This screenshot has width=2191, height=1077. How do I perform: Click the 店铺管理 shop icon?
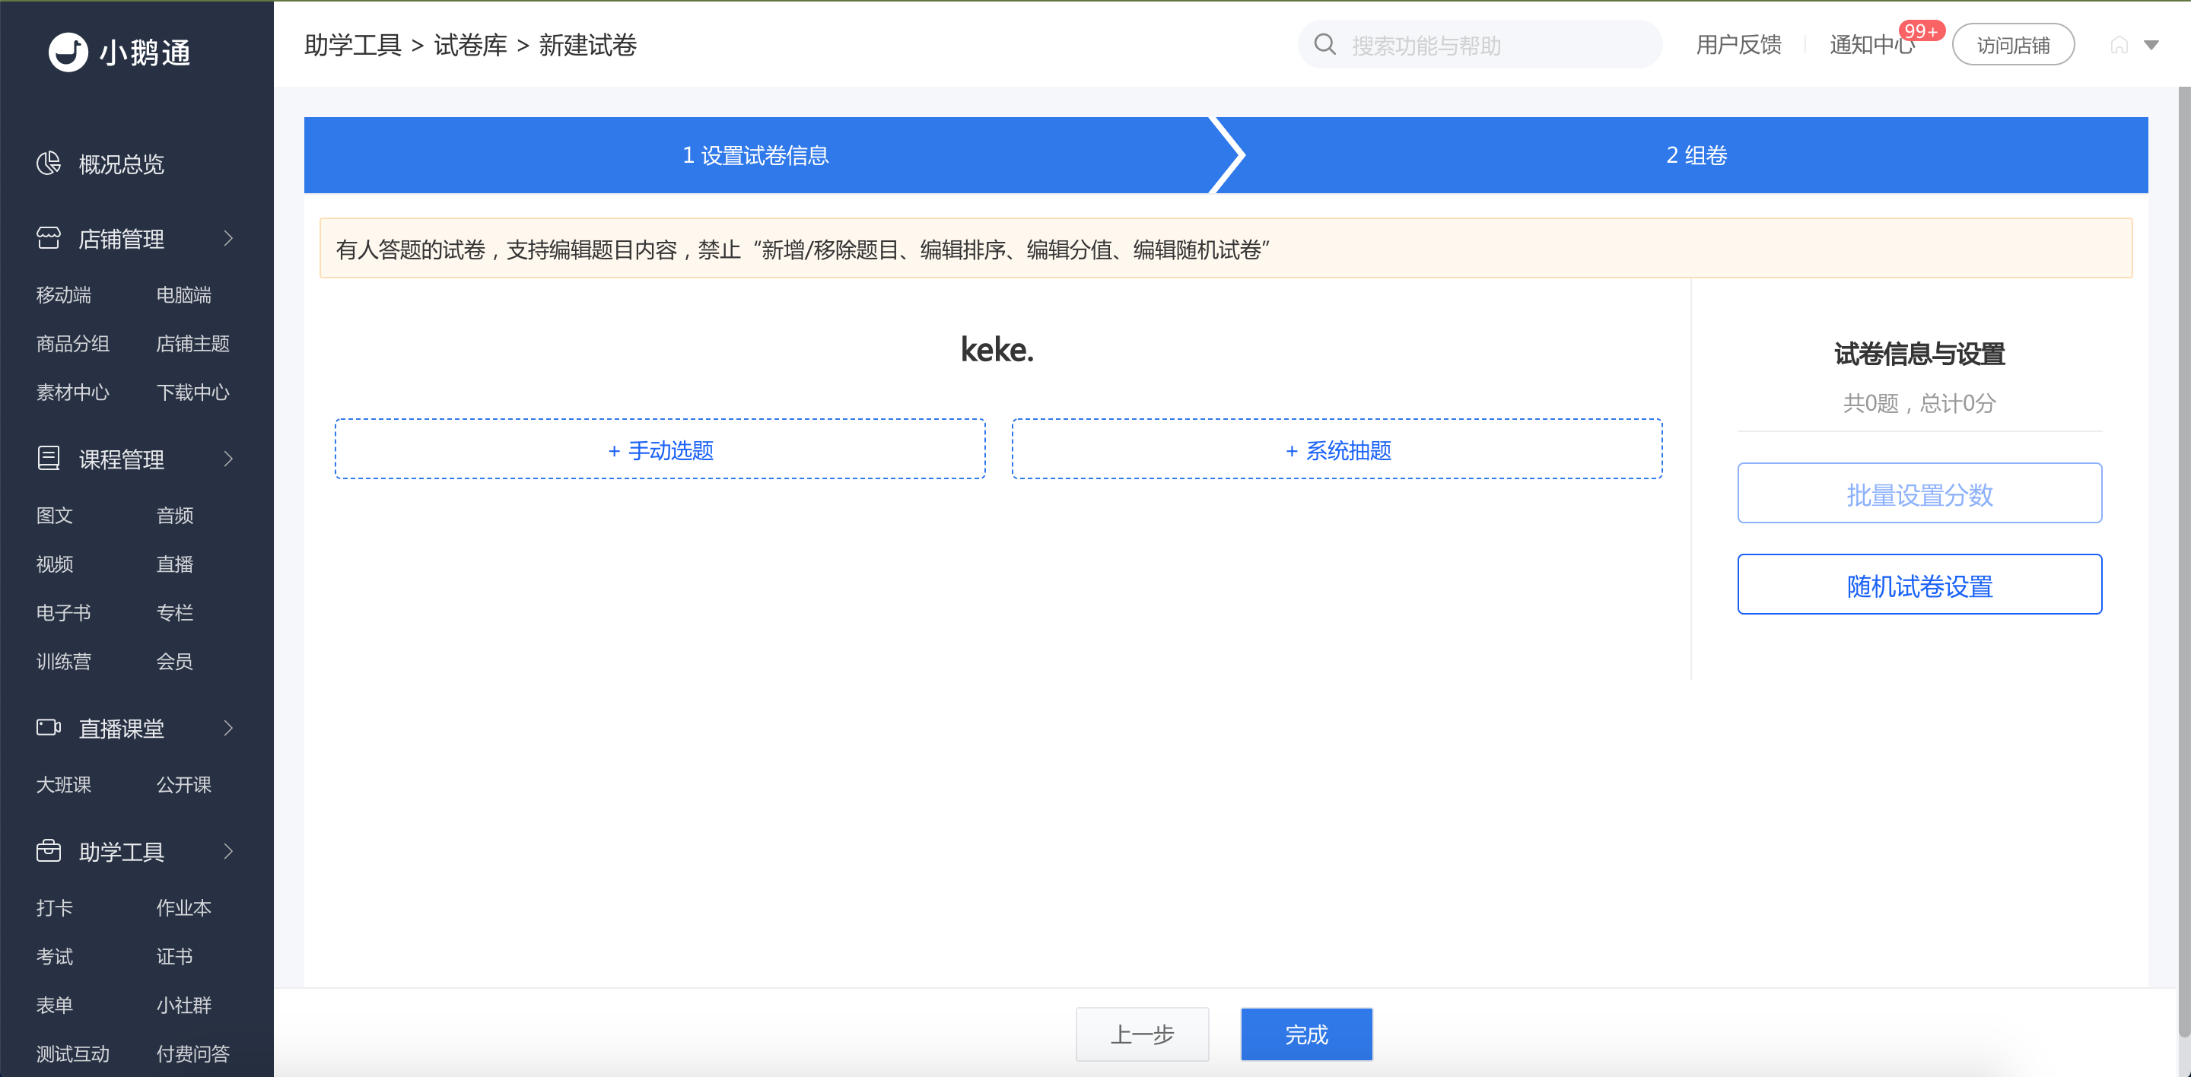tap(49, 238)
